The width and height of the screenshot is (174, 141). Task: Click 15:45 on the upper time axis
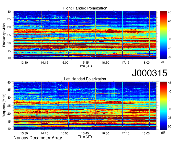pos(85,63)
